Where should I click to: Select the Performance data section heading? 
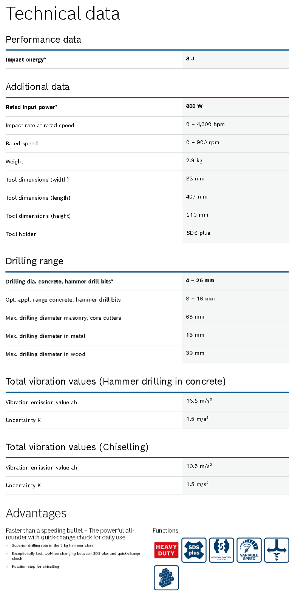43,40
